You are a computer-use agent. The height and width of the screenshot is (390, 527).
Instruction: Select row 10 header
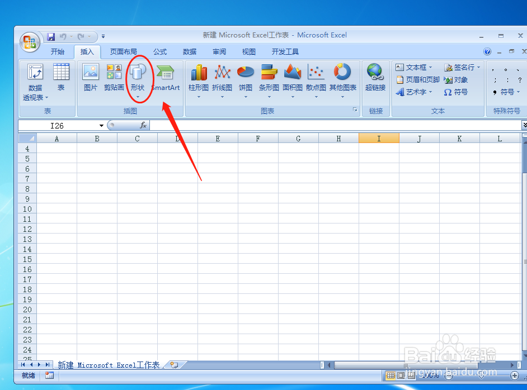tap(27, 209)
